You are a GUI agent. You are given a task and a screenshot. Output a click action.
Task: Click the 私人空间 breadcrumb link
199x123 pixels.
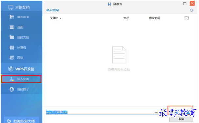(x=52, y=10)
